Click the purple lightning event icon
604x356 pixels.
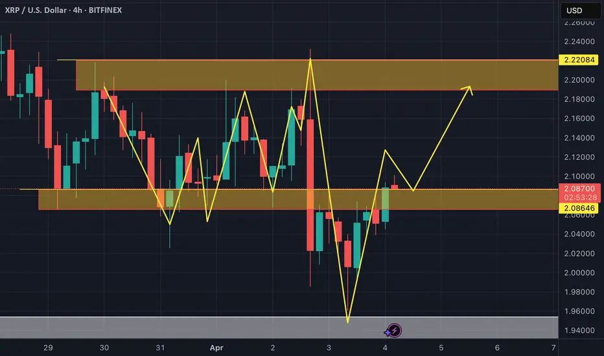(x=393, y=331)
